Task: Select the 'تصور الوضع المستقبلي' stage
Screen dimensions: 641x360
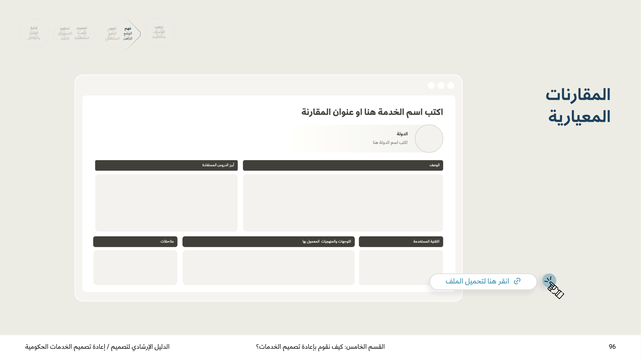Action: 112,33
